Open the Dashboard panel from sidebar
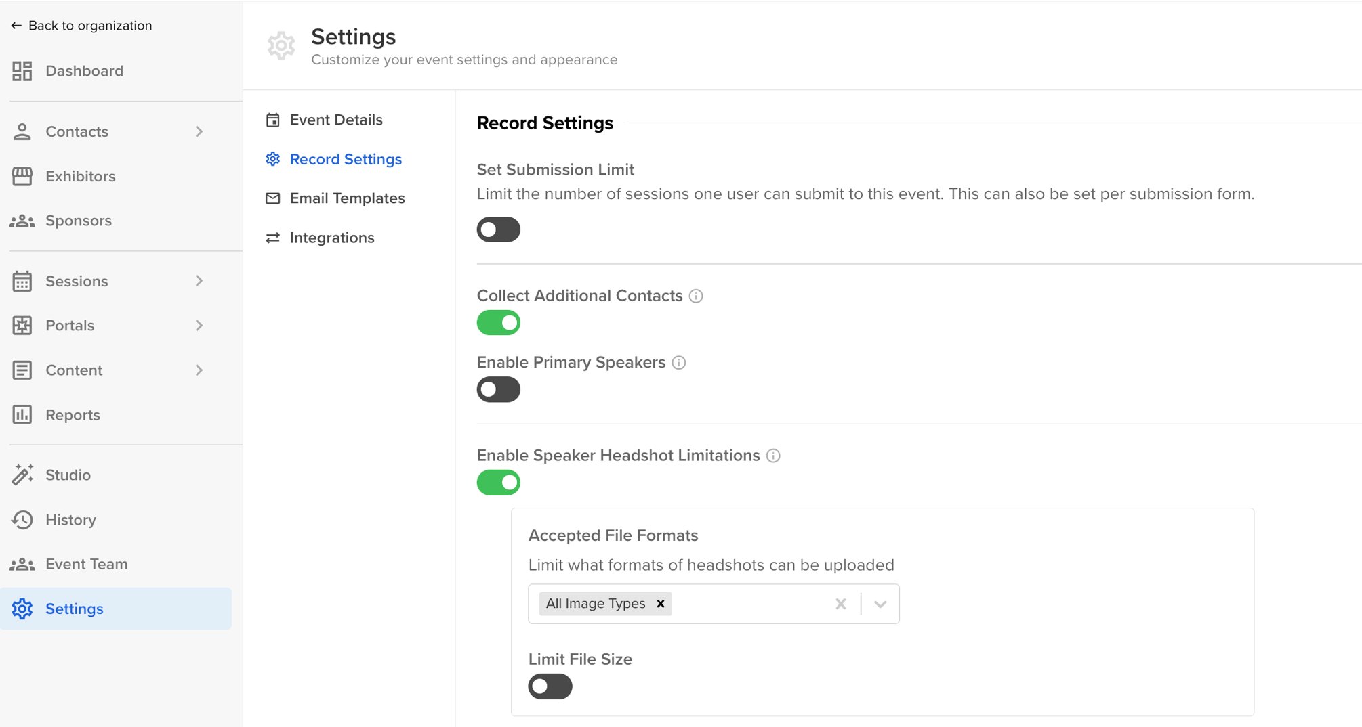 click(x=84, y=71)
